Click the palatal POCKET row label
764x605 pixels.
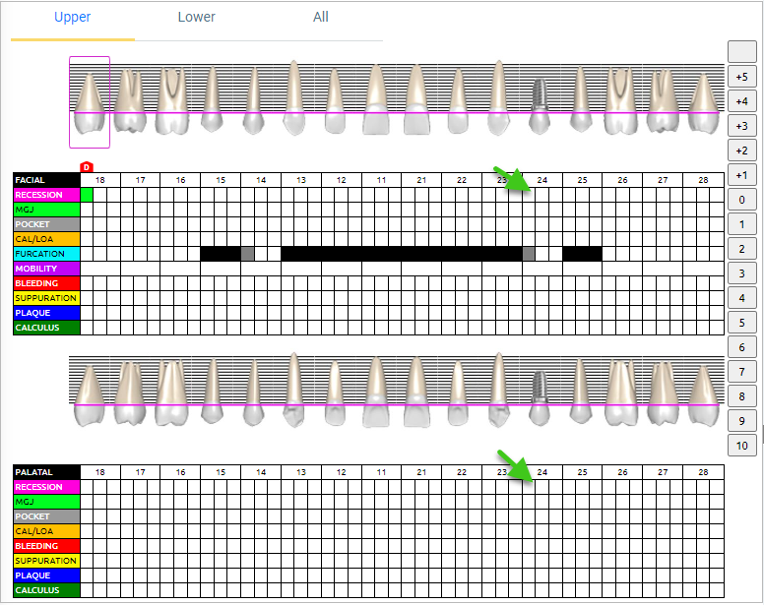click(46, 516)
